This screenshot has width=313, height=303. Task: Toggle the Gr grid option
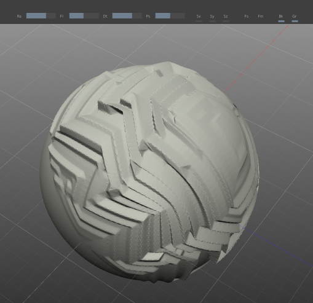pyautogui.click(x=295, y=17)
